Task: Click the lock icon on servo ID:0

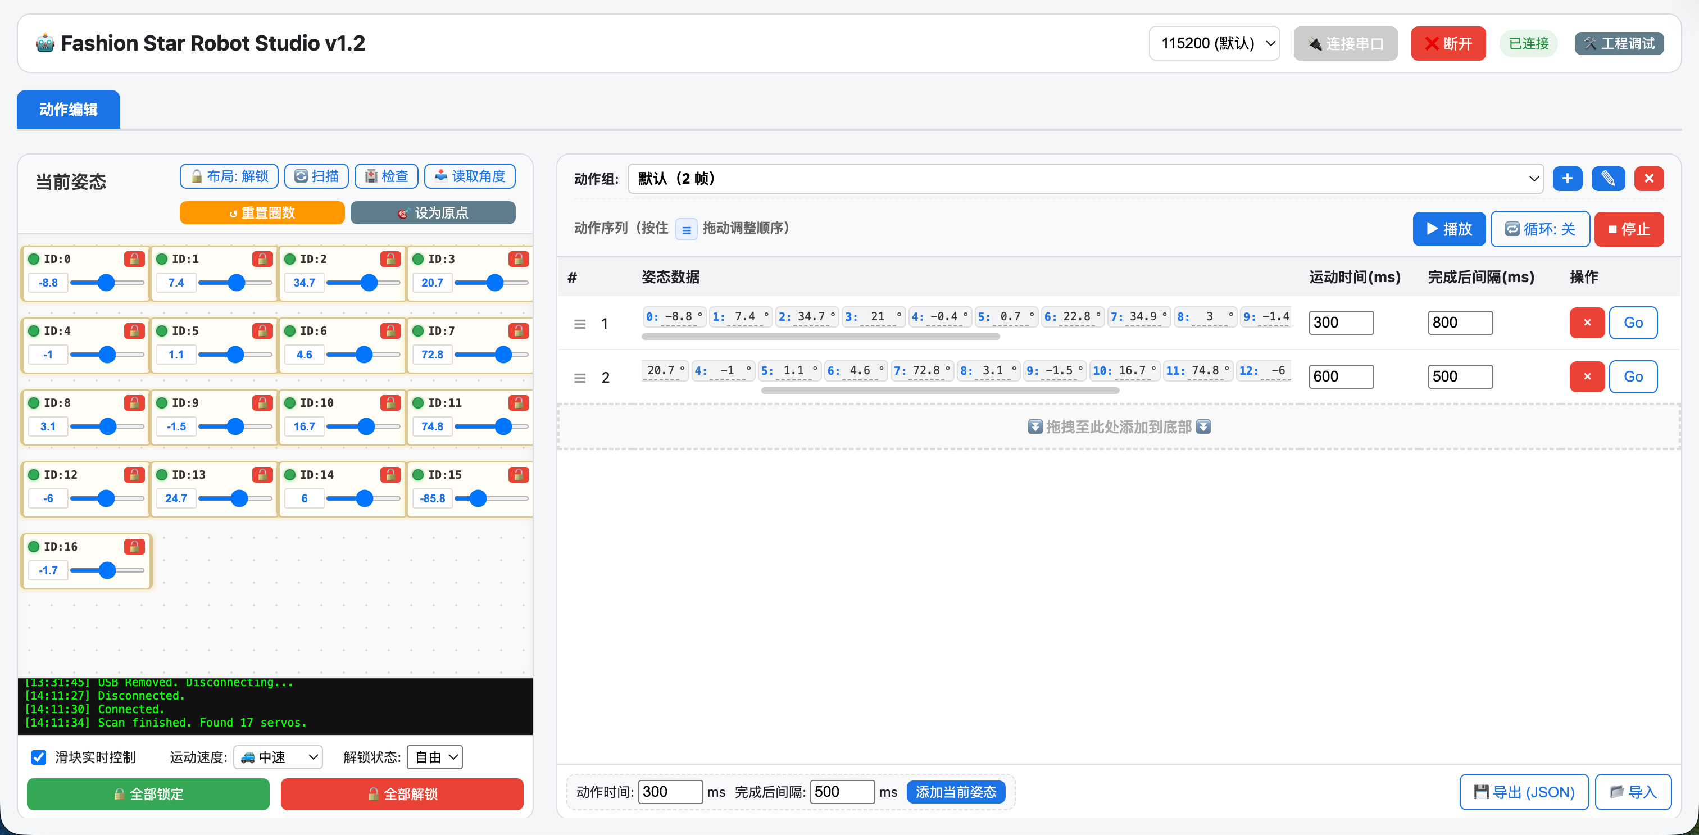Action: tap(134, 258)
